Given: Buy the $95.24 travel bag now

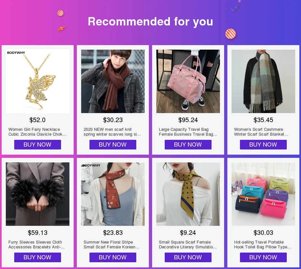Looking at the screenshot, I should (x=188, y=145).
